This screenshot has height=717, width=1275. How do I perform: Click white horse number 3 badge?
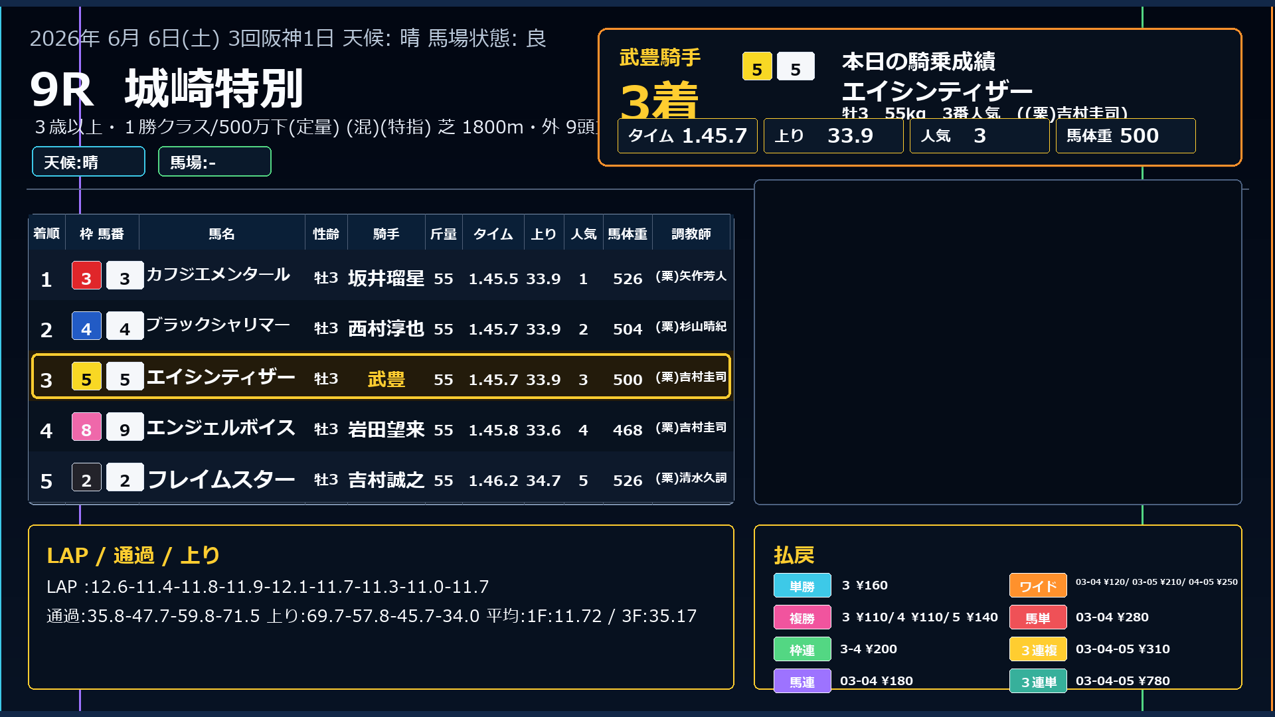tap(125, 276)
